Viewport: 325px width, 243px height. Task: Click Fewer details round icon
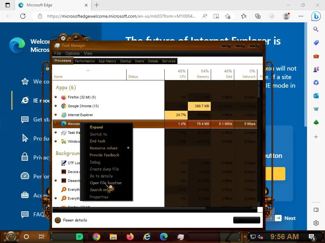coord(58,220)
